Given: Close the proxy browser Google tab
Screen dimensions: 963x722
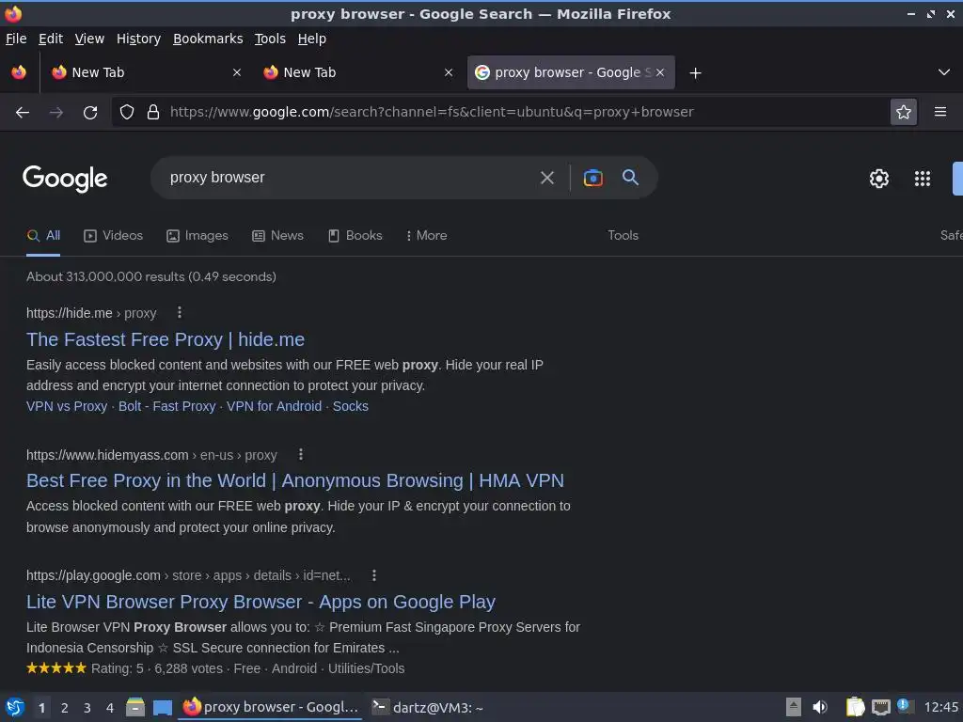Looking at the screenshot, I should tap(660, 72).
